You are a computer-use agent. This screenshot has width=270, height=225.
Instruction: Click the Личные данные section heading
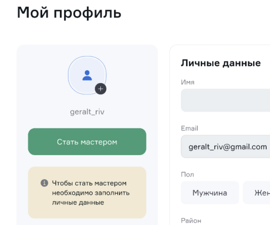click(221, 63)
